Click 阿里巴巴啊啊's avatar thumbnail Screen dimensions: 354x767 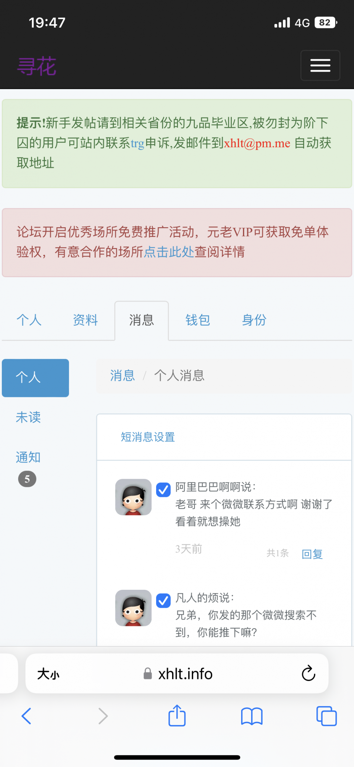click(x=133, y=497)
